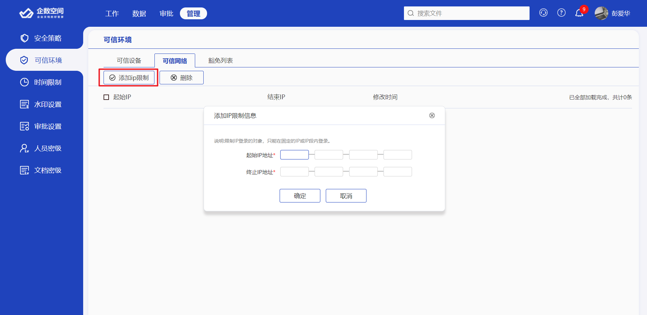
Task: Click the 已全部加载完成 status text
Action: tap(600, 97)
